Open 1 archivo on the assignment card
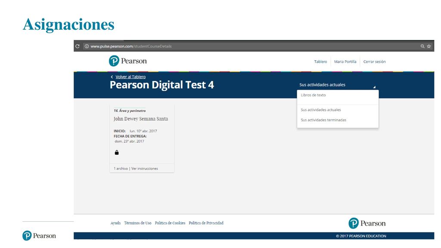Viewport: 441px width, 248px height. click(121, 168)
